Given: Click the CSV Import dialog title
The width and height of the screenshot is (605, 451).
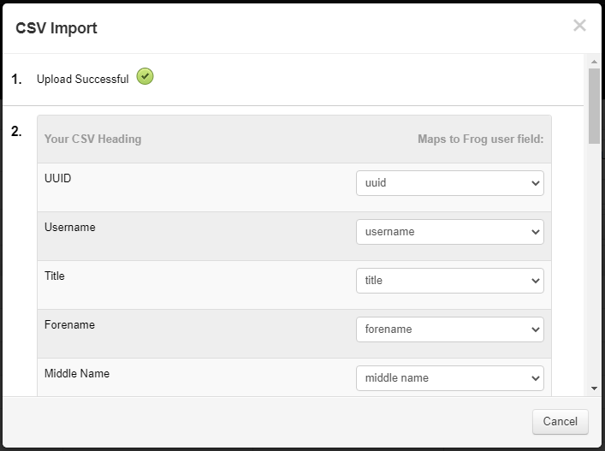Looking at the screenshot, I should [56, 28].
